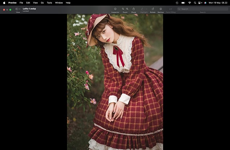Open the user switching menu icon
This screenshot has width=230, height=150.
pos(200,3)
